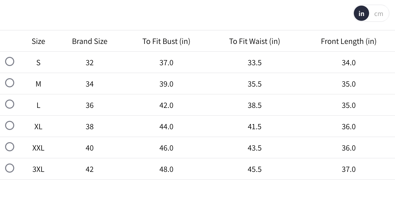395x197 pixels.
Task: Click the 3XL size label
Action: 38,169
